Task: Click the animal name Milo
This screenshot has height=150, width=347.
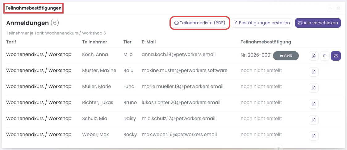Action: point(128,55)
